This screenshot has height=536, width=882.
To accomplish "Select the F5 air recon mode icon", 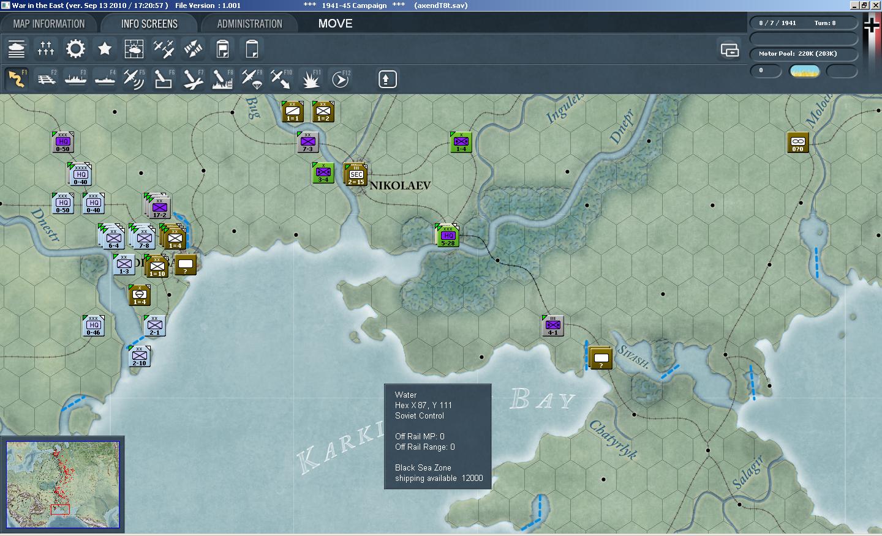I will tap(134, 79).
